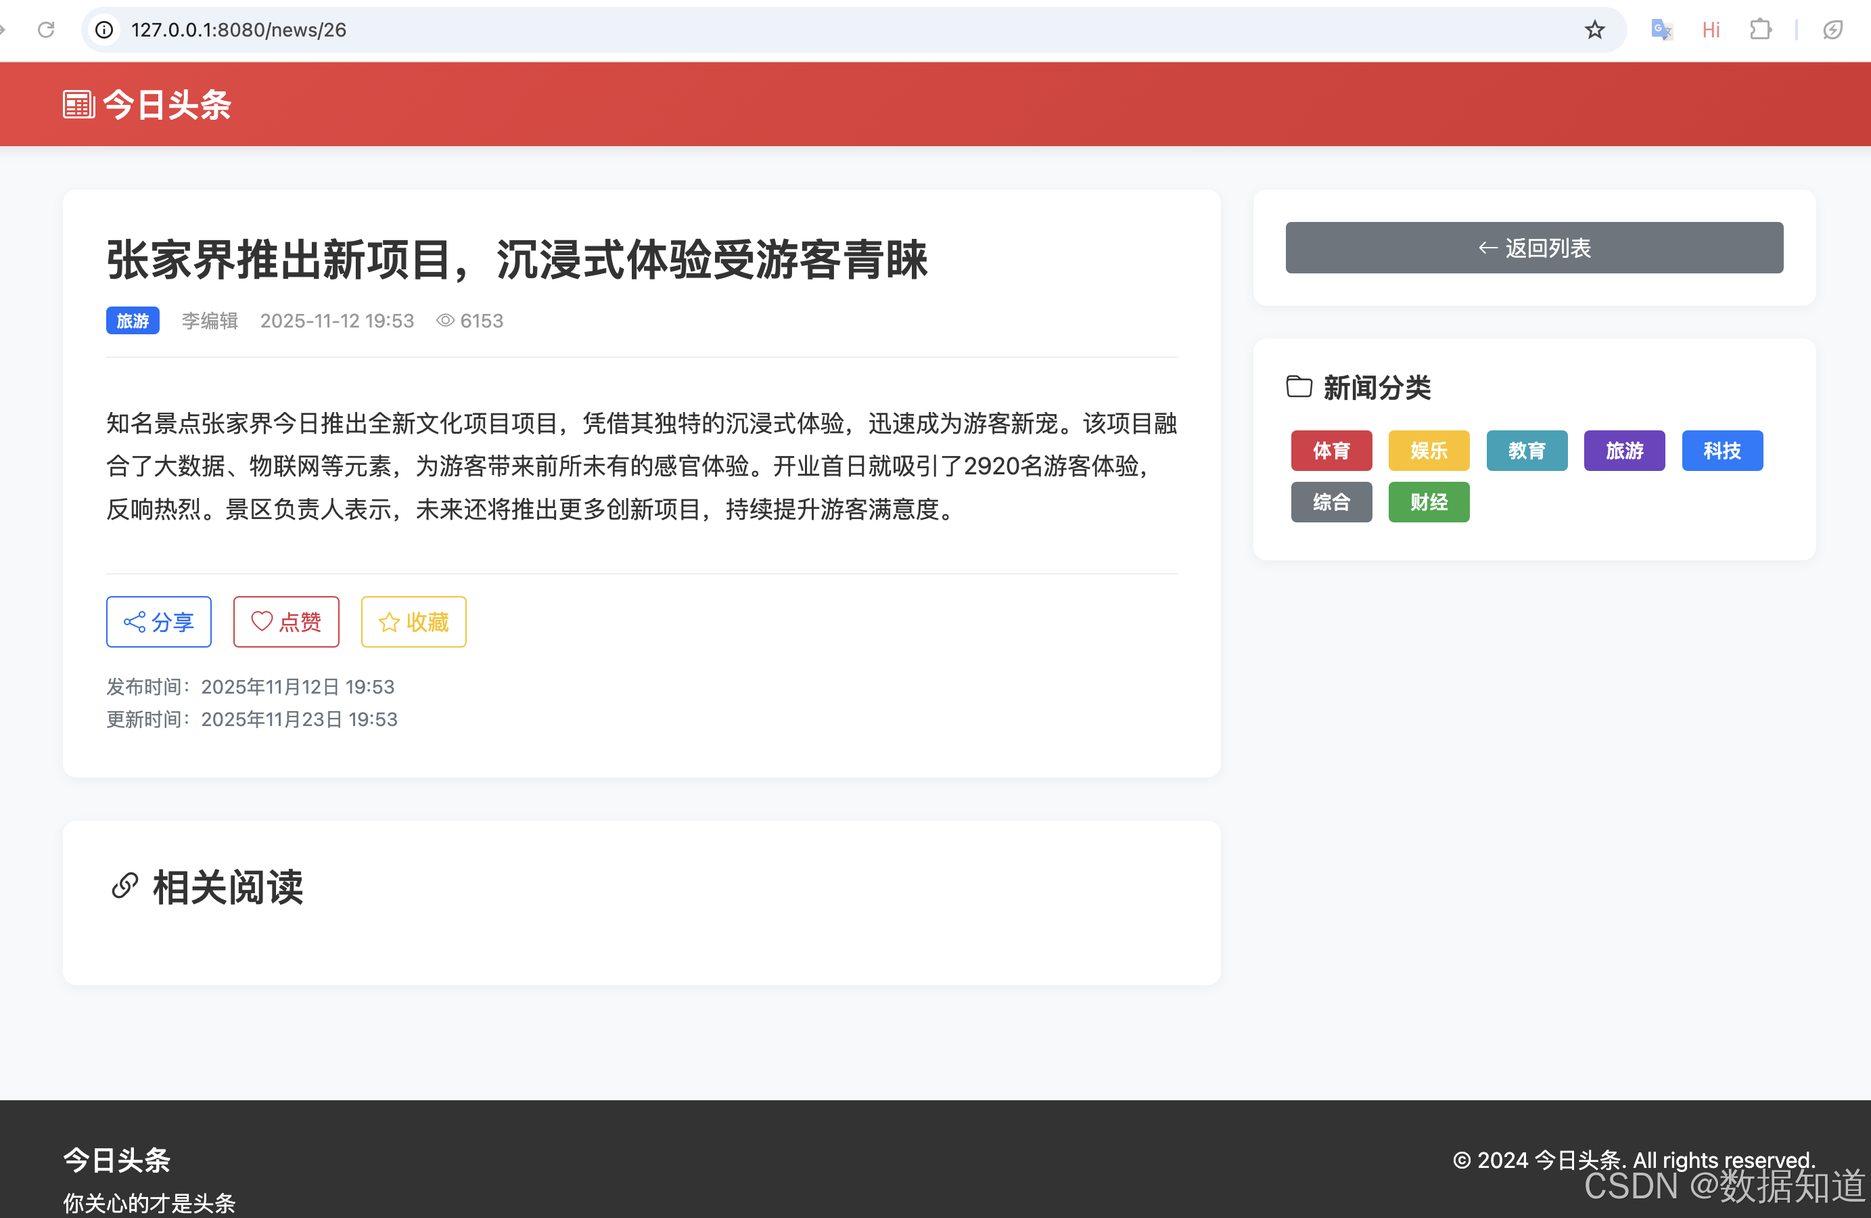
Task: Select the 科技 news category
Action: point(1722,451)
